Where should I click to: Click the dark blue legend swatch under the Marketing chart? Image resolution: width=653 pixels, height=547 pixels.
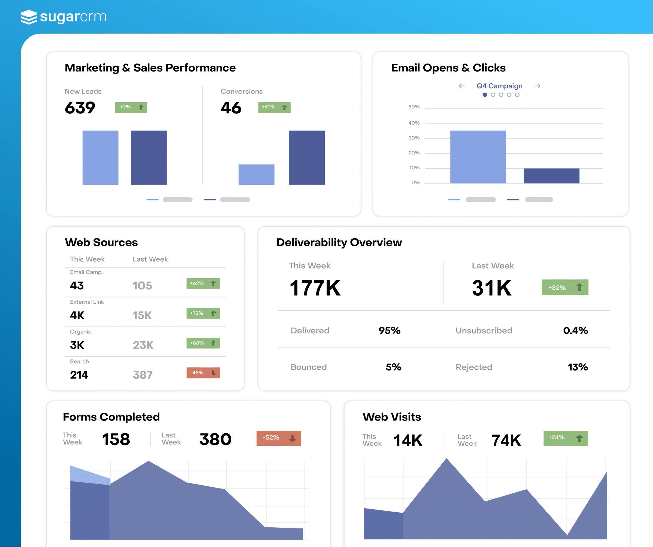pos(210,199)
